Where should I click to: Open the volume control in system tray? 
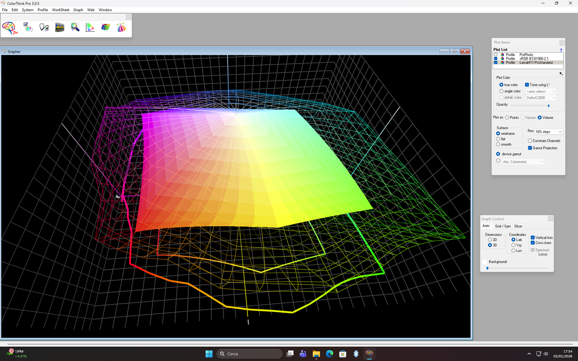pos(545,354)
